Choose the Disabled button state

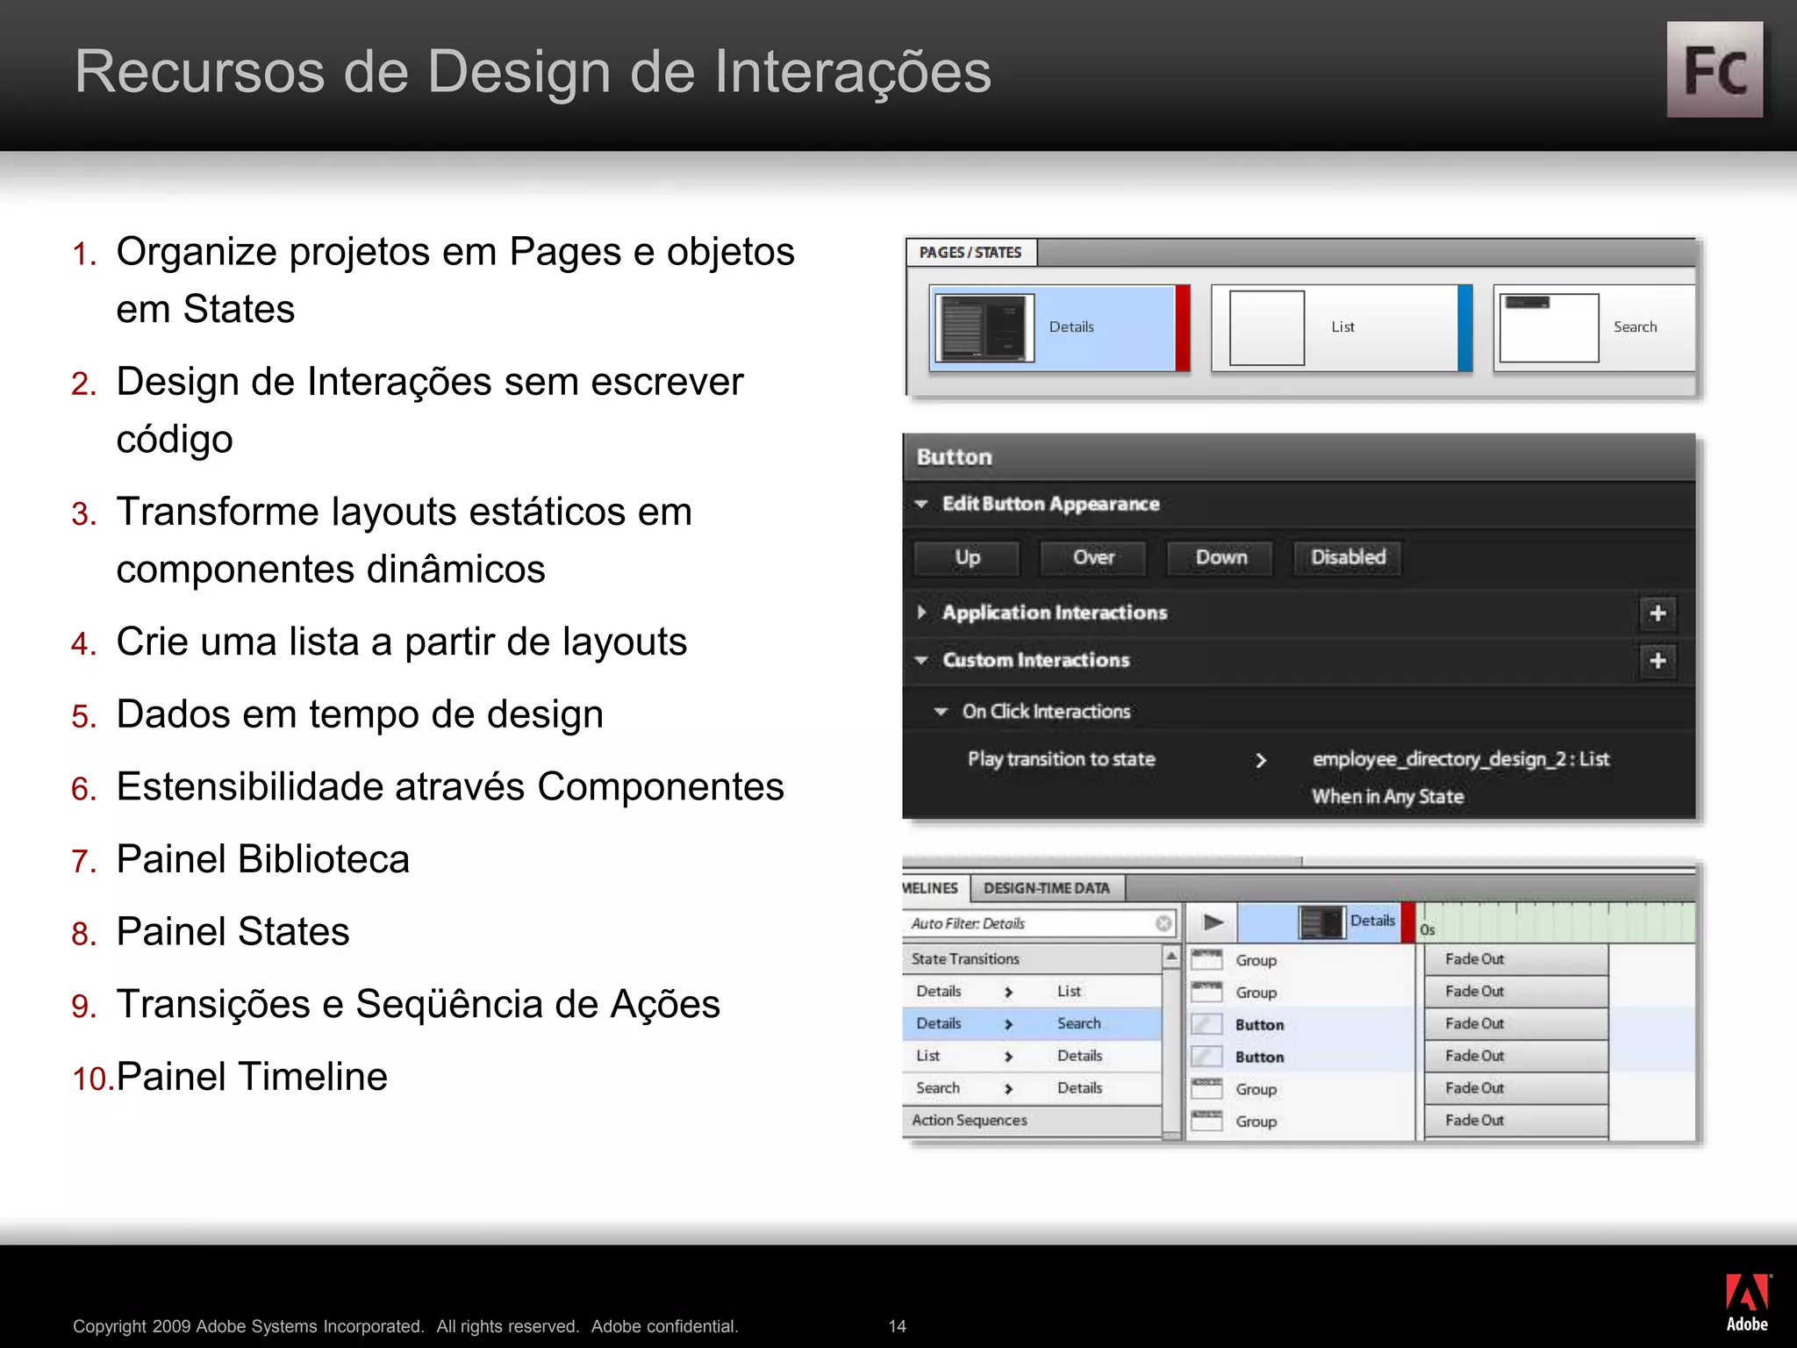pyautogui.click(x=1348, y=558)
